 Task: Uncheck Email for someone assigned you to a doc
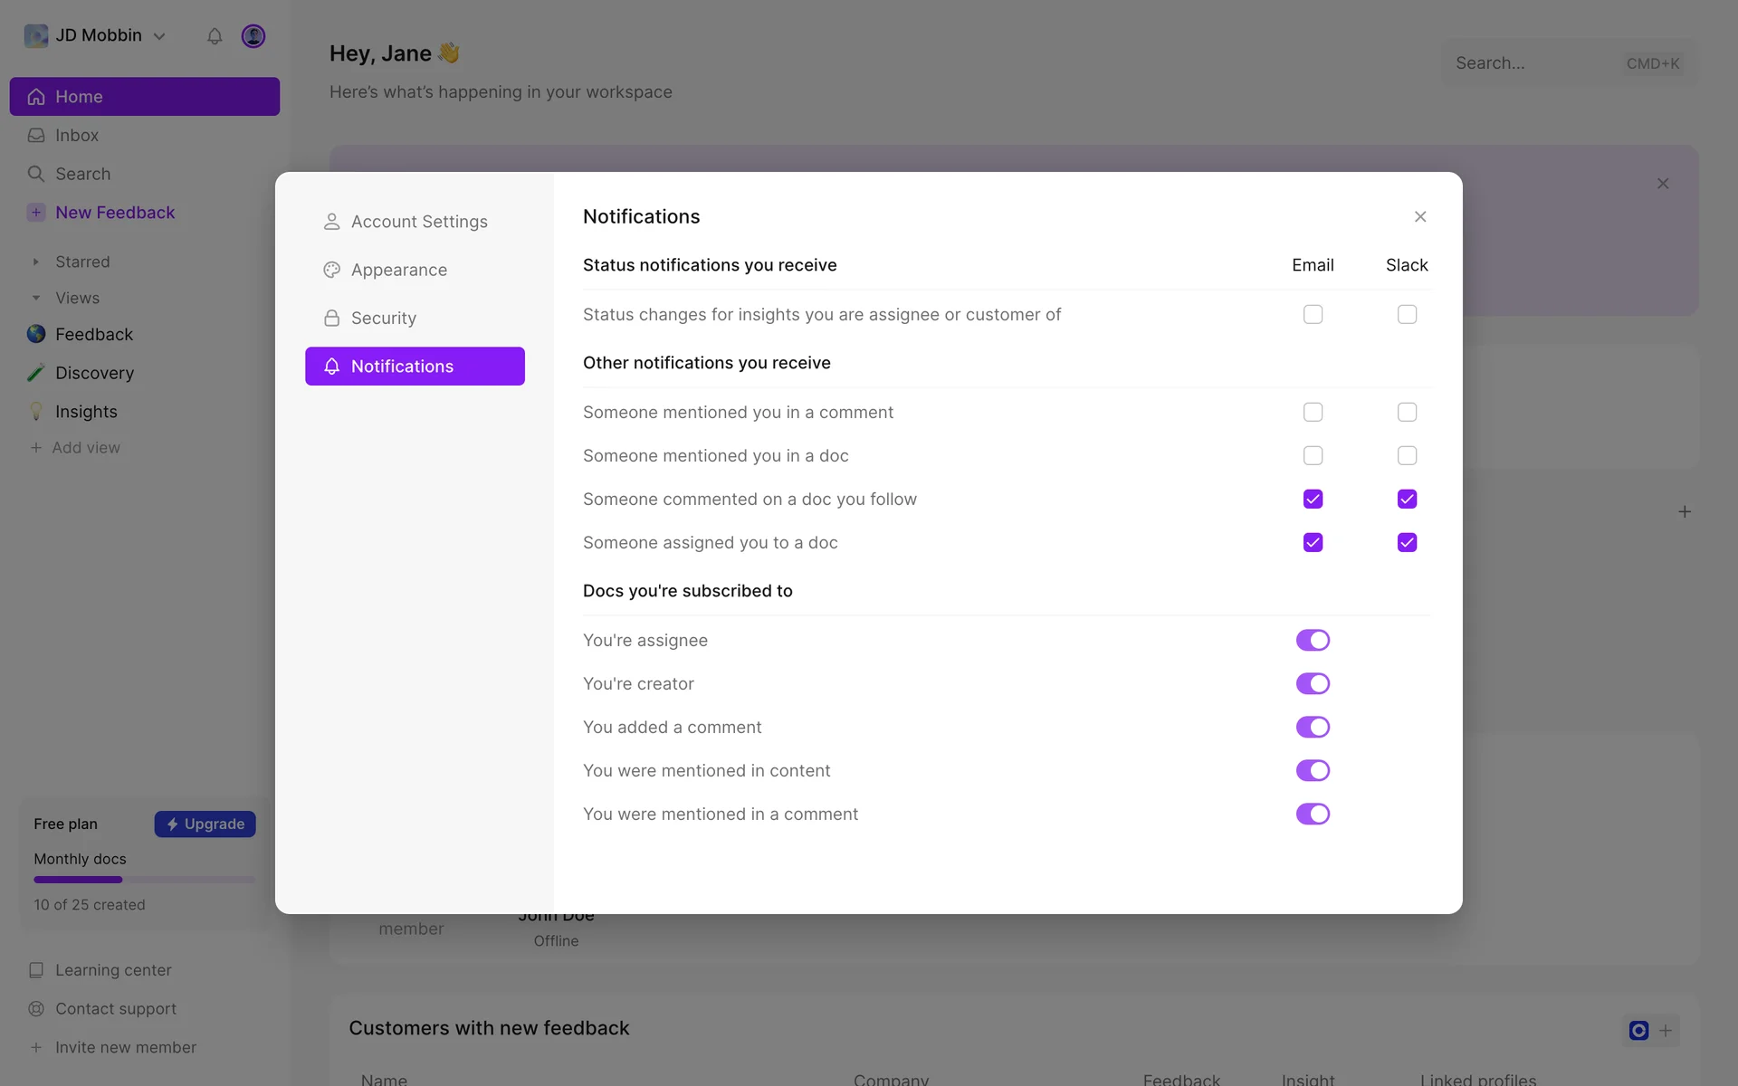(x=1313, y=542)
